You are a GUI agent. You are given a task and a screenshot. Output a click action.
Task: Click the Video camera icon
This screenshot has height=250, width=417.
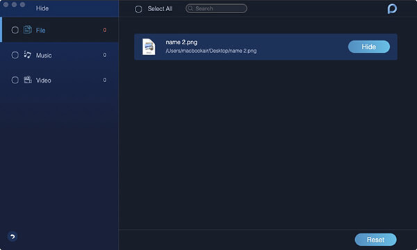point(28,80)
